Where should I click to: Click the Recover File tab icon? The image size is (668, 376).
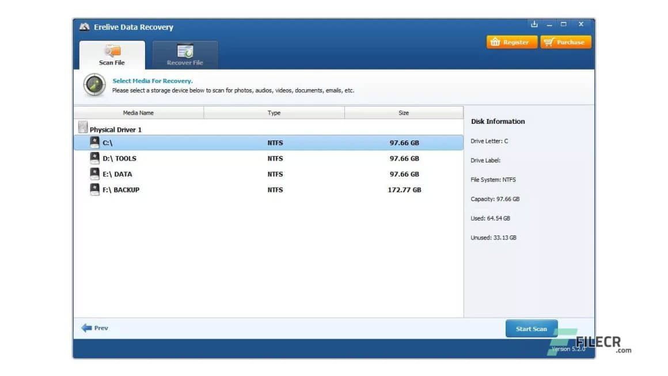click(185, 51)
